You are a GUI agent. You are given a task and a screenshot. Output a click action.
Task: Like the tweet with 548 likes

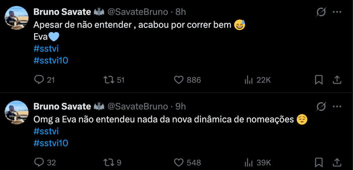point(179,162)
